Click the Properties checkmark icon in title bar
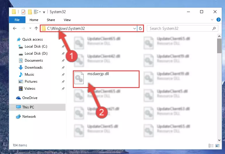 click(x=23, y=12)
